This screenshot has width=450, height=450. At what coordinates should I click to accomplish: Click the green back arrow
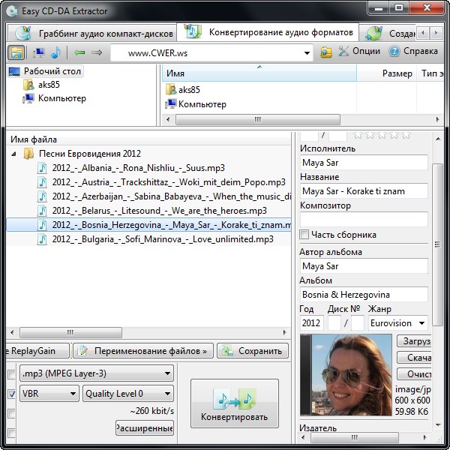click(x=79, y=52)
